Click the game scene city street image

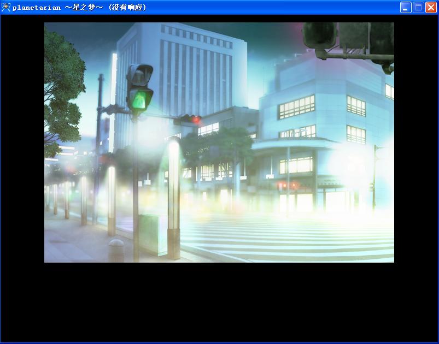tap(219, 143)
